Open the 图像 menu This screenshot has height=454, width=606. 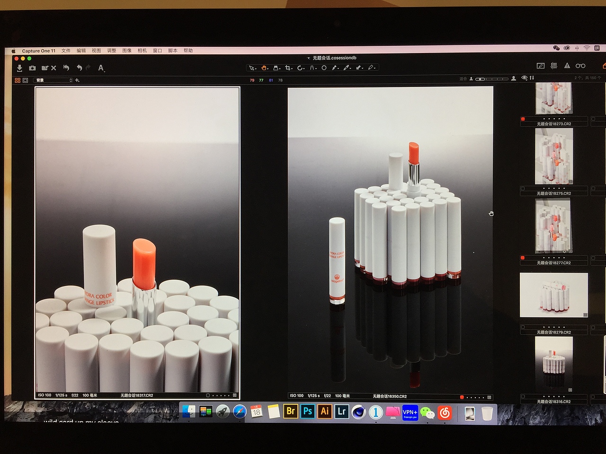point(127,51)
